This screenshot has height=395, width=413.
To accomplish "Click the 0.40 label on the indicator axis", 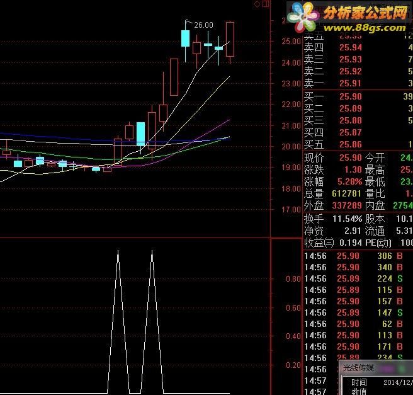I will (x=293, y=336).
